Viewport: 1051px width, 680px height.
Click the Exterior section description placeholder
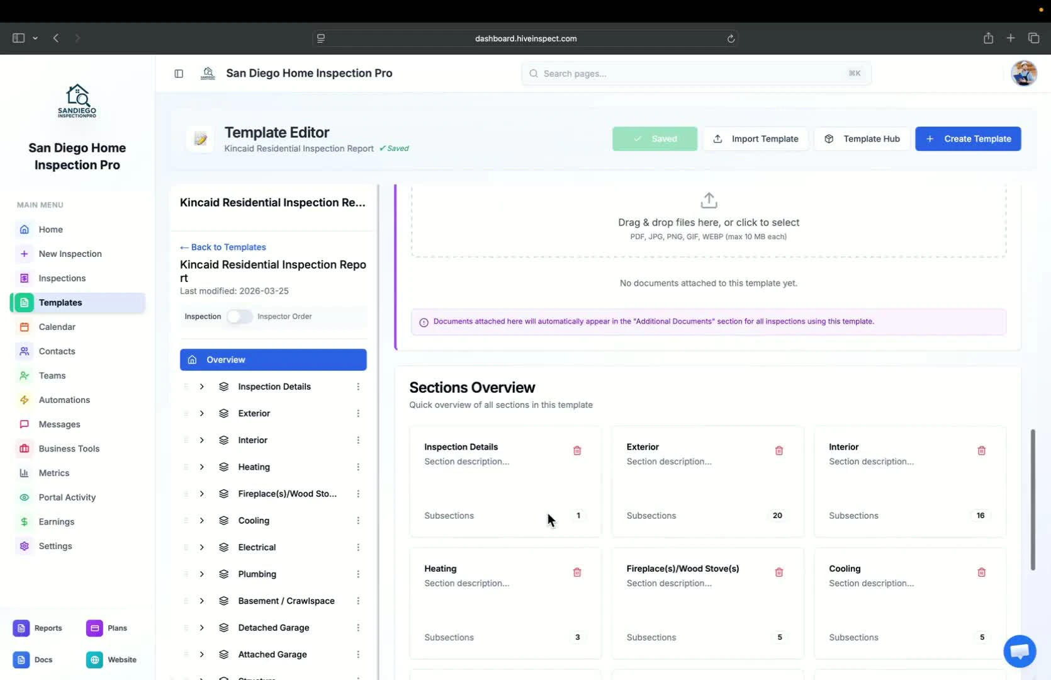coord(669,462)
